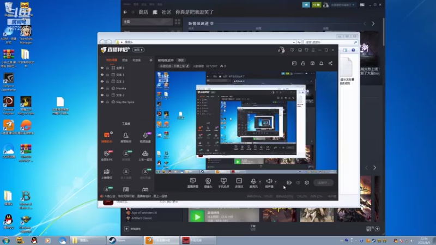Click the Explorer search box

[x=330, y=42]
